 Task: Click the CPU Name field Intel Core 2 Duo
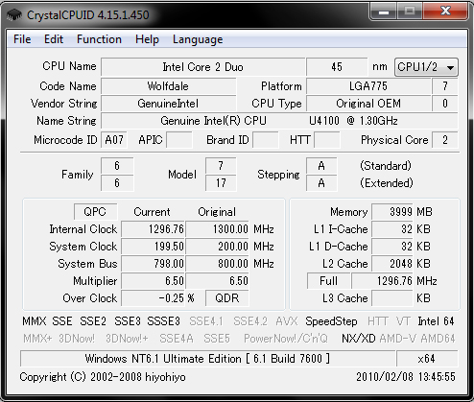click(x=202, y=67)
